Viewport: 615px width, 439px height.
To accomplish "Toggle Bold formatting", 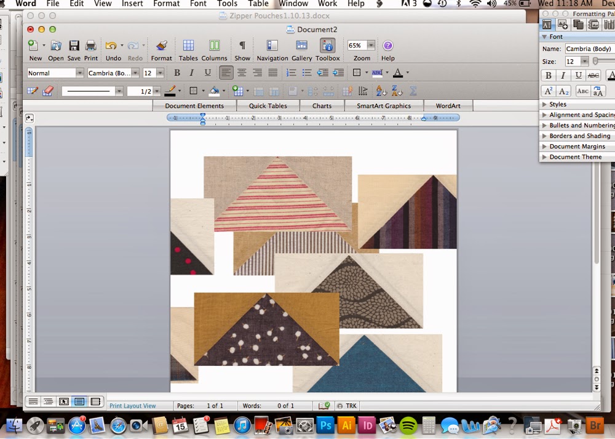I will point(177,73).
